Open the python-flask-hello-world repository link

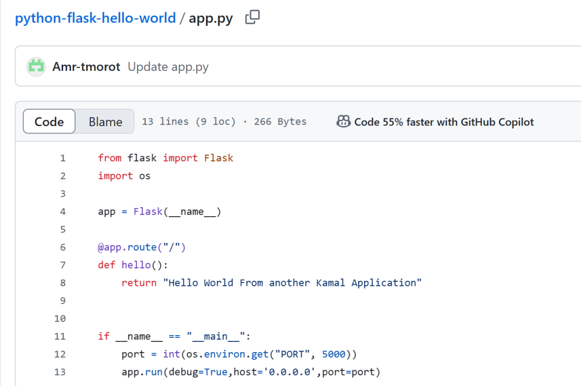[x=95, y=18]
